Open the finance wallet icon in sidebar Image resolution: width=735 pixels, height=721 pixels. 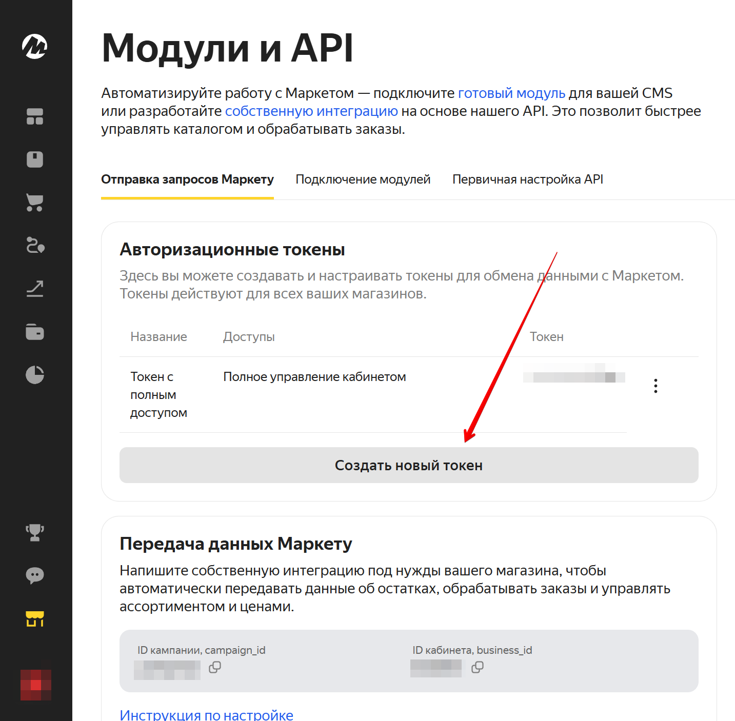(35, 332)
